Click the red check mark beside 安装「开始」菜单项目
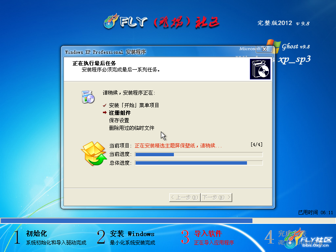336x252 pixels. point(105,105)
